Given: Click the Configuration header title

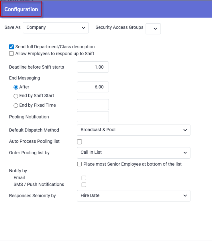Looking at the screenshot, I should pyautogui.click(x=21, y=9).
